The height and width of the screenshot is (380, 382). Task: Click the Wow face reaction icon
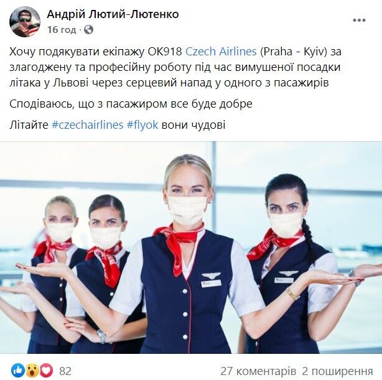(33, 371)
